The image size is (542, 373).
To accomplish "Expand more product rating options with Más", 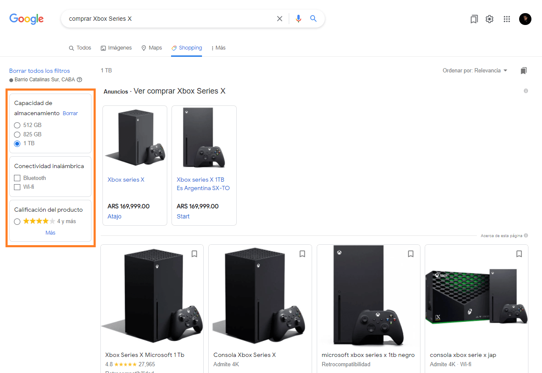I will pyautogui.click(x=50, y=232).
